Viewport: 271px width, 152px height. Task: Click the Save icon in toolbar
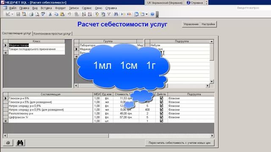18,14
